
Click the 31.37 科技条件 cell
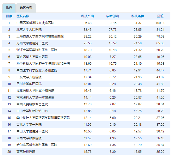tap(137, 23)
